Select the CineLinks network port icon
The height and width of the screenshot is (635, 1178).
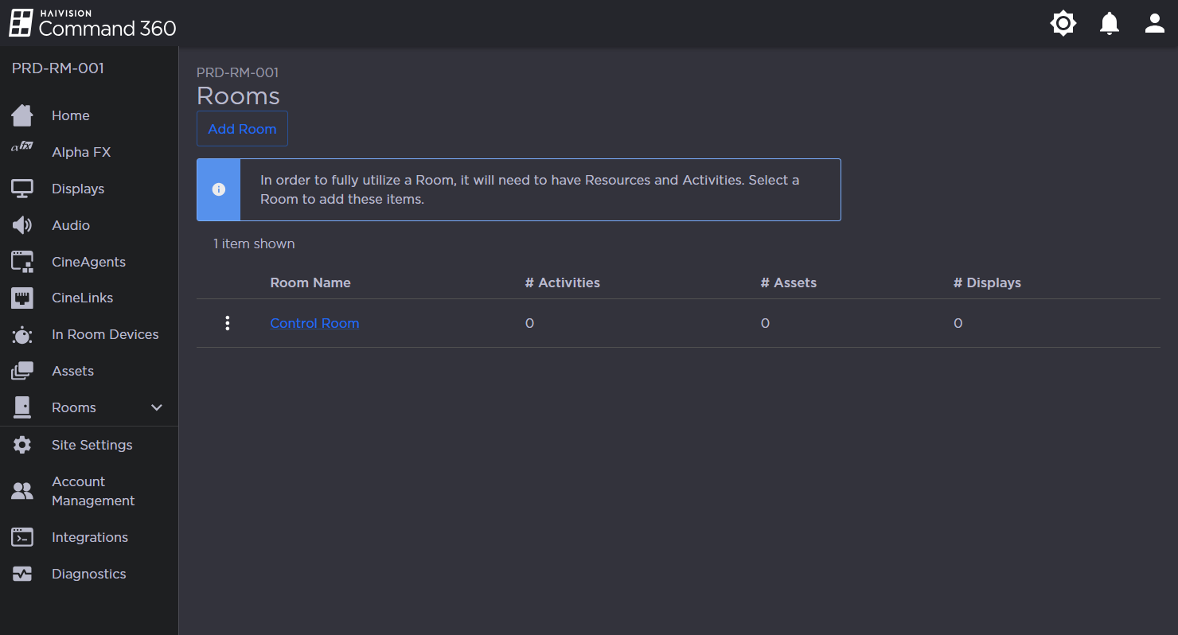[22, 298]
